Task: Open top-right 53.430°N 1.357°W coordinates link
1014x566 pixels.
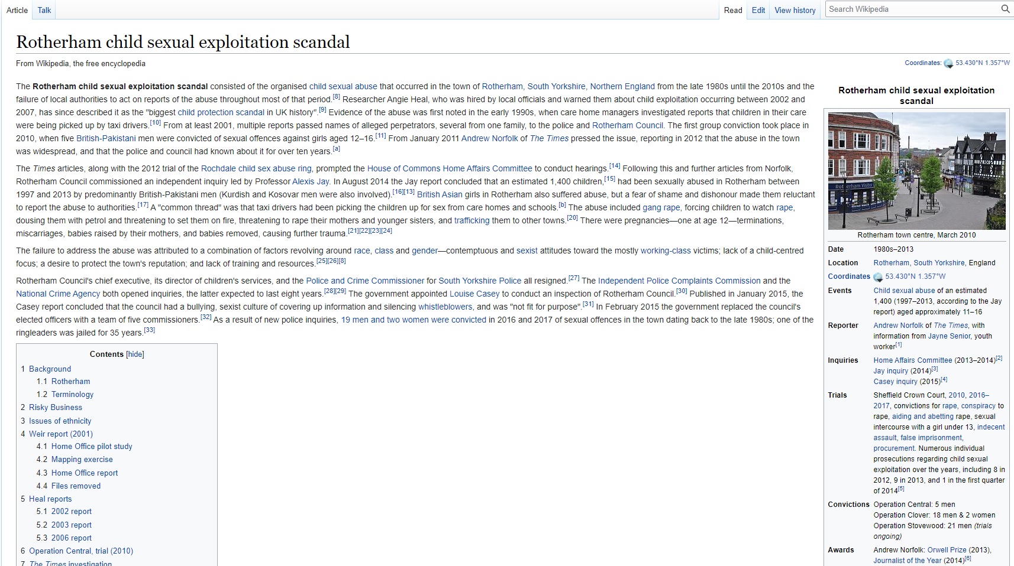Action: click(983, 63)
